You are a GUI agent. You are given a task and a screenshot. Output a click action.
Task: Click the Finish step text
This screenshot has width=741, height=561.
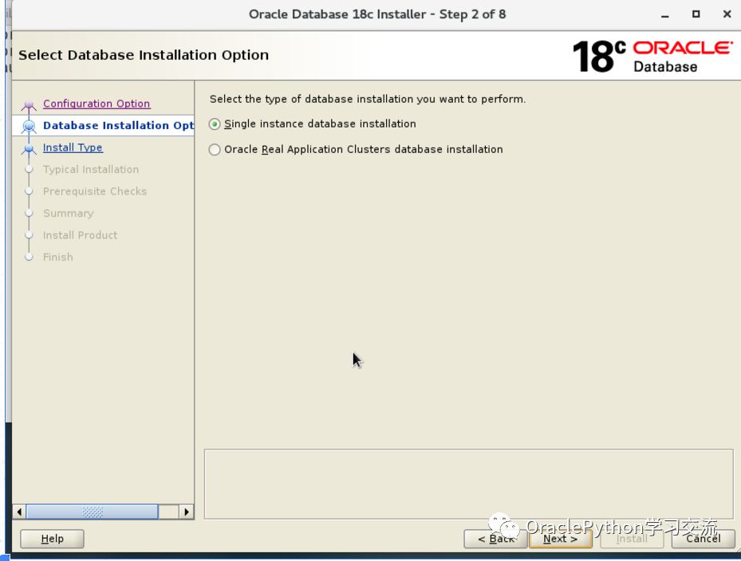coord(57,257)
